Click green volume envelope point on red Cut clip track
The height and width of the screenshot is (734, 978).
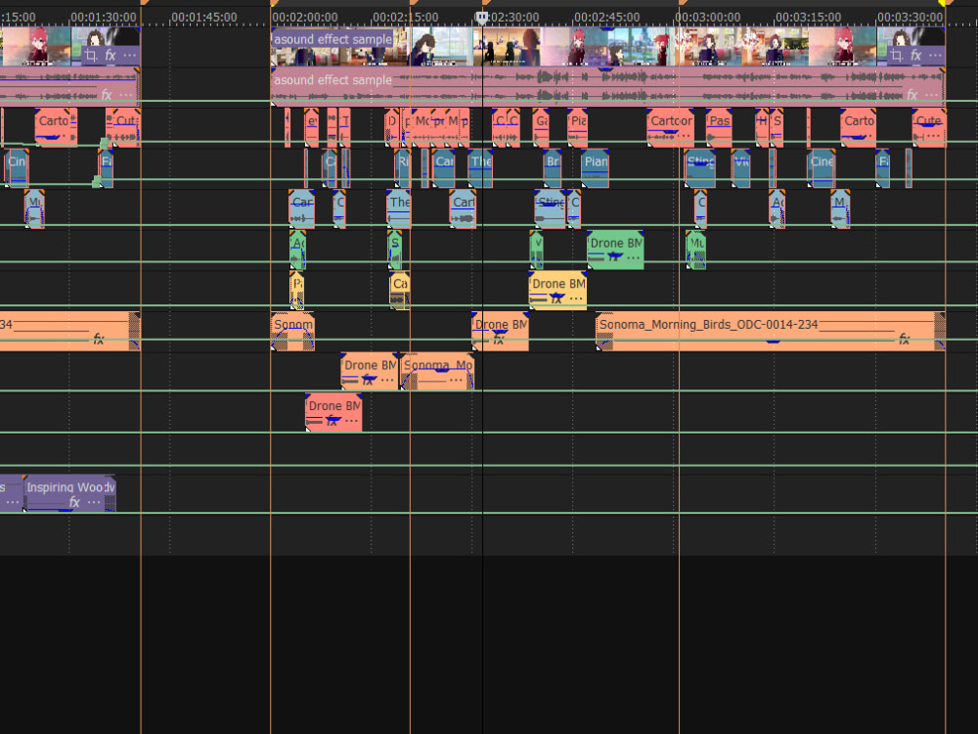tap(105, 143)
